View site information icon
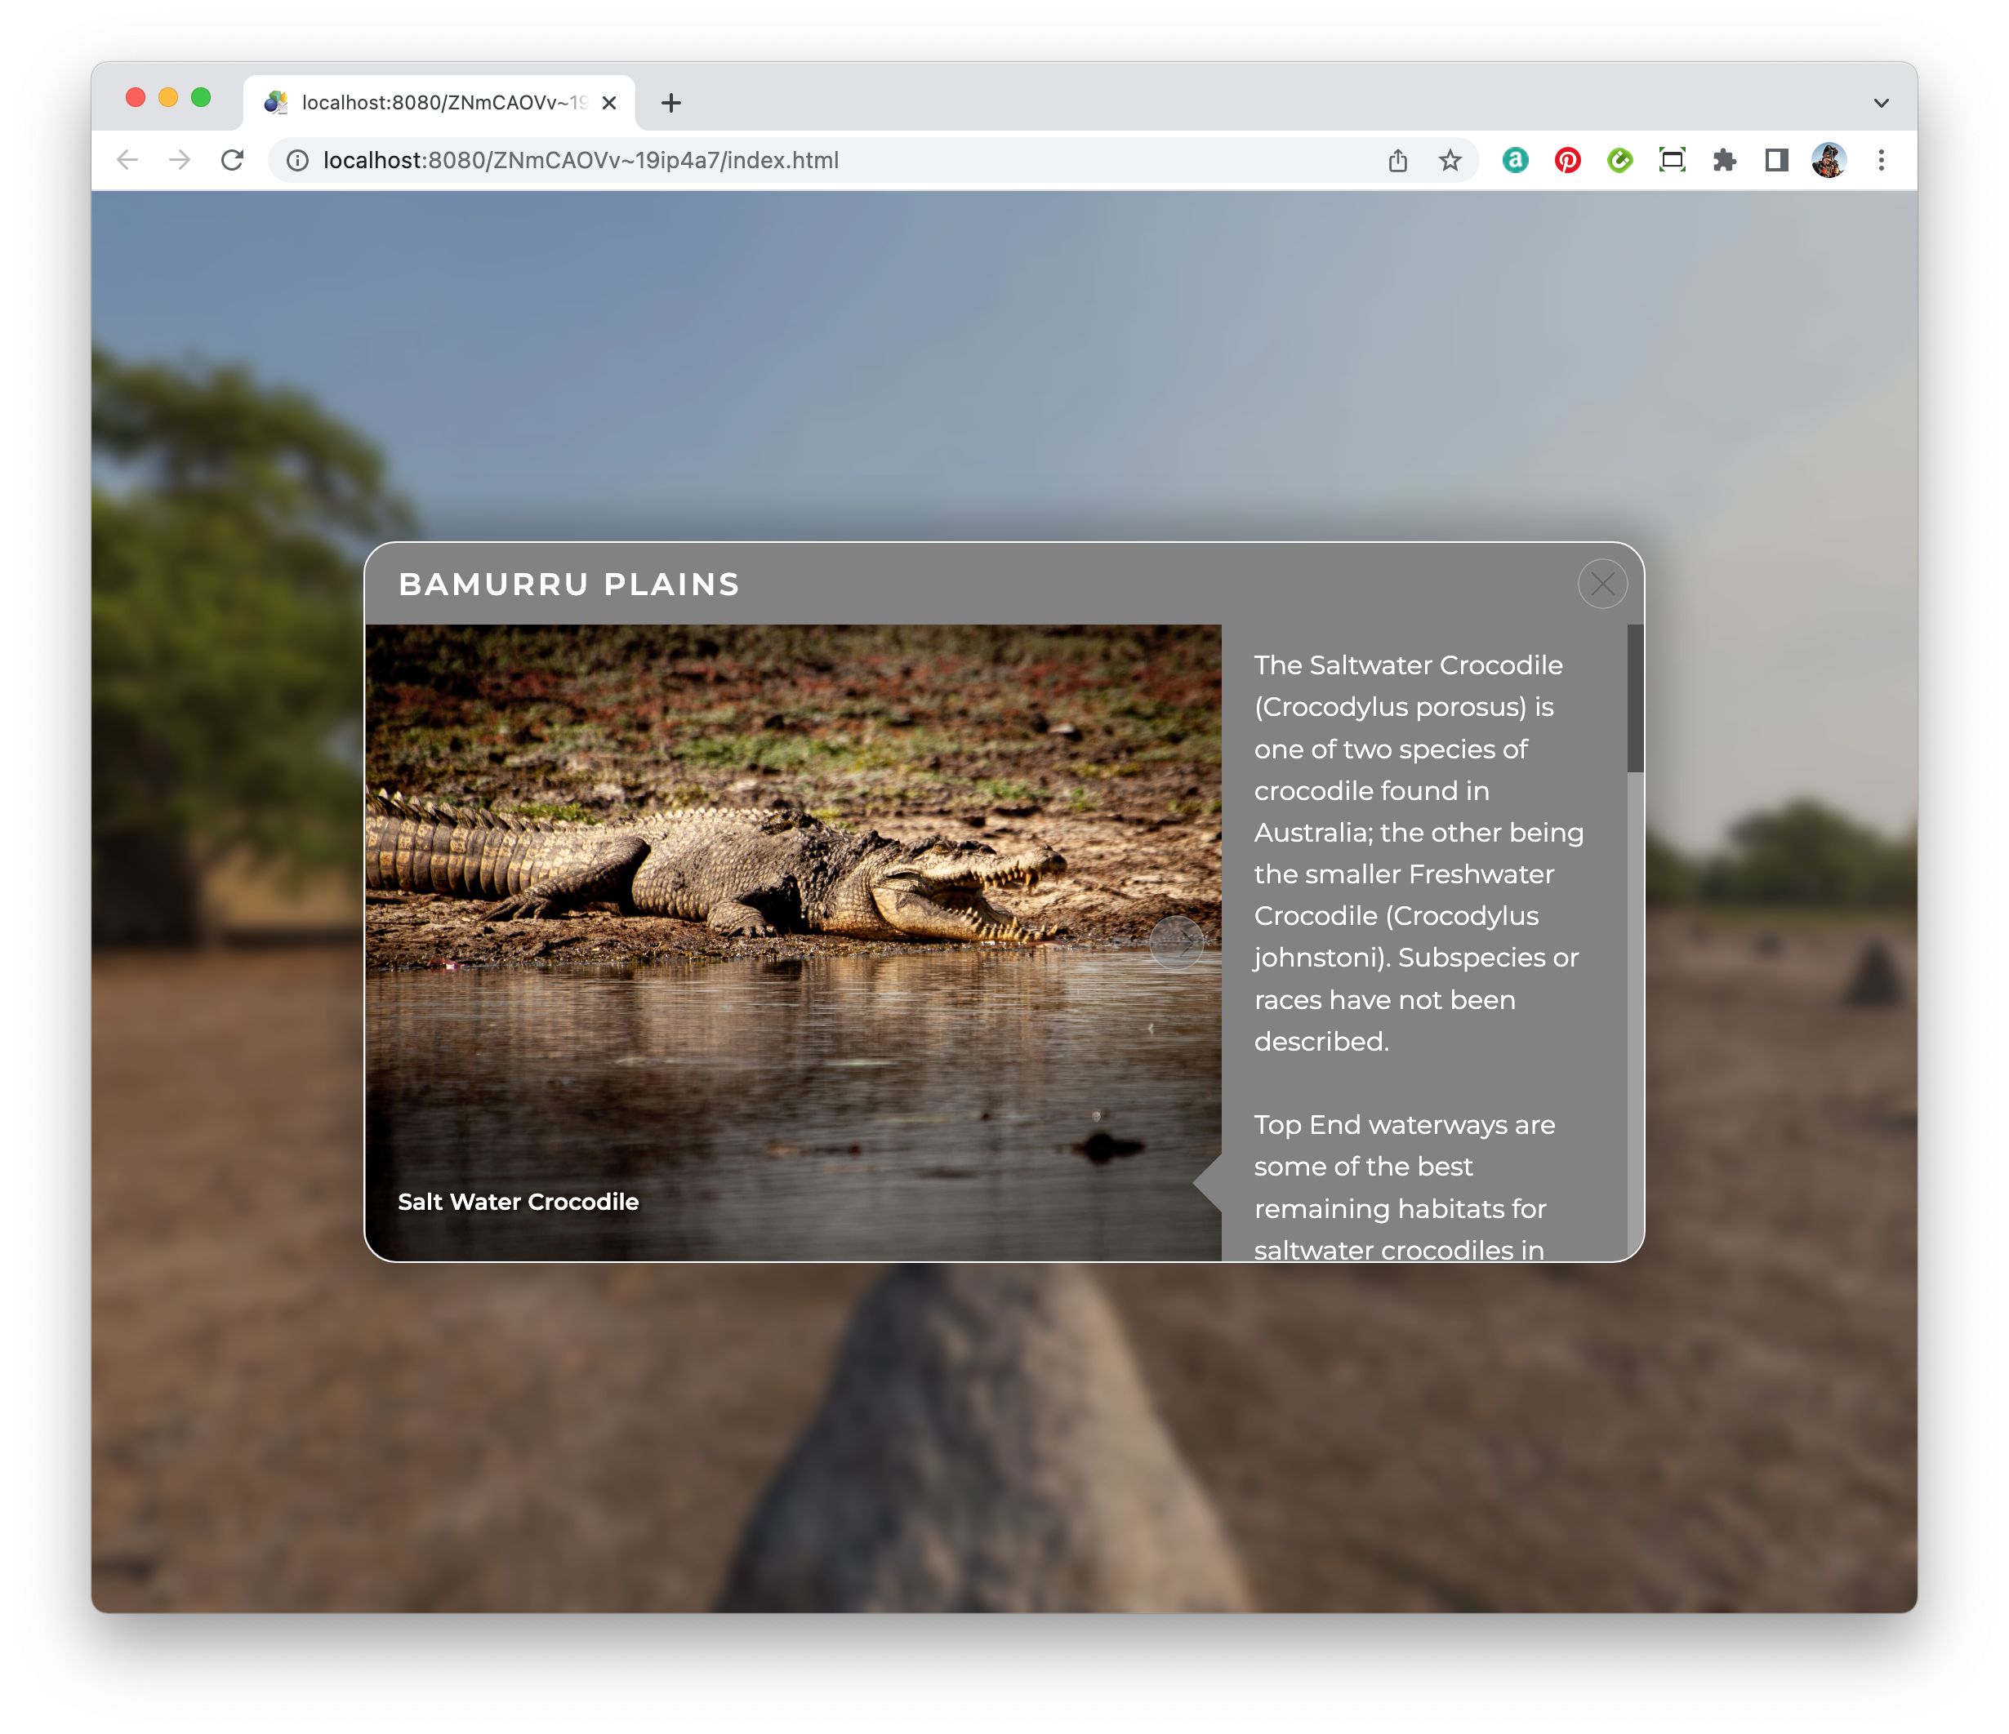This screenshot has height=1734, width=2009. point(297,160)
